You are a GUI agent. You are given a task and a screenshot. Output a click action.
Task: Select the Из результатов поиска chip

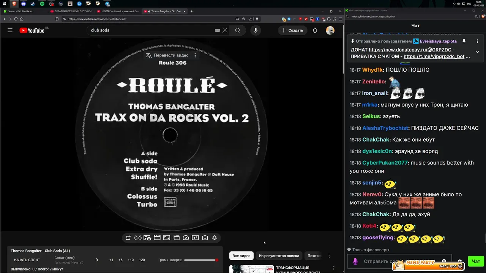click(279, 256)
